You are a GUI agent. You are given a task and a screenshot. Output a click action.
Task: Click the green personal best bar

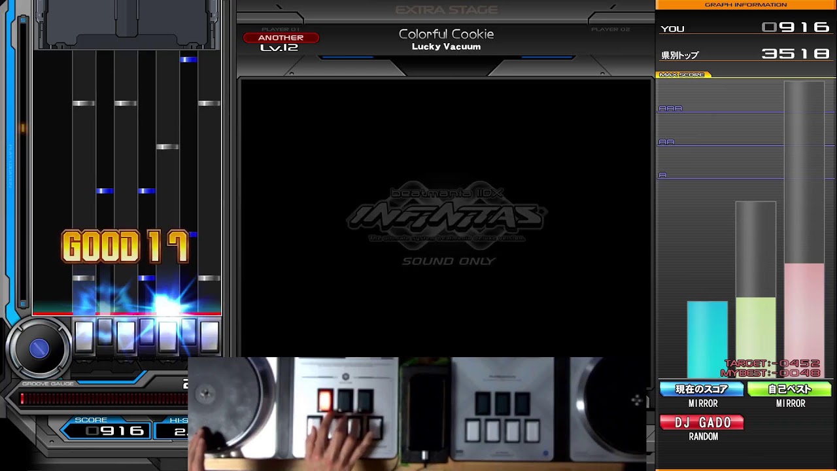click(755, 338)
